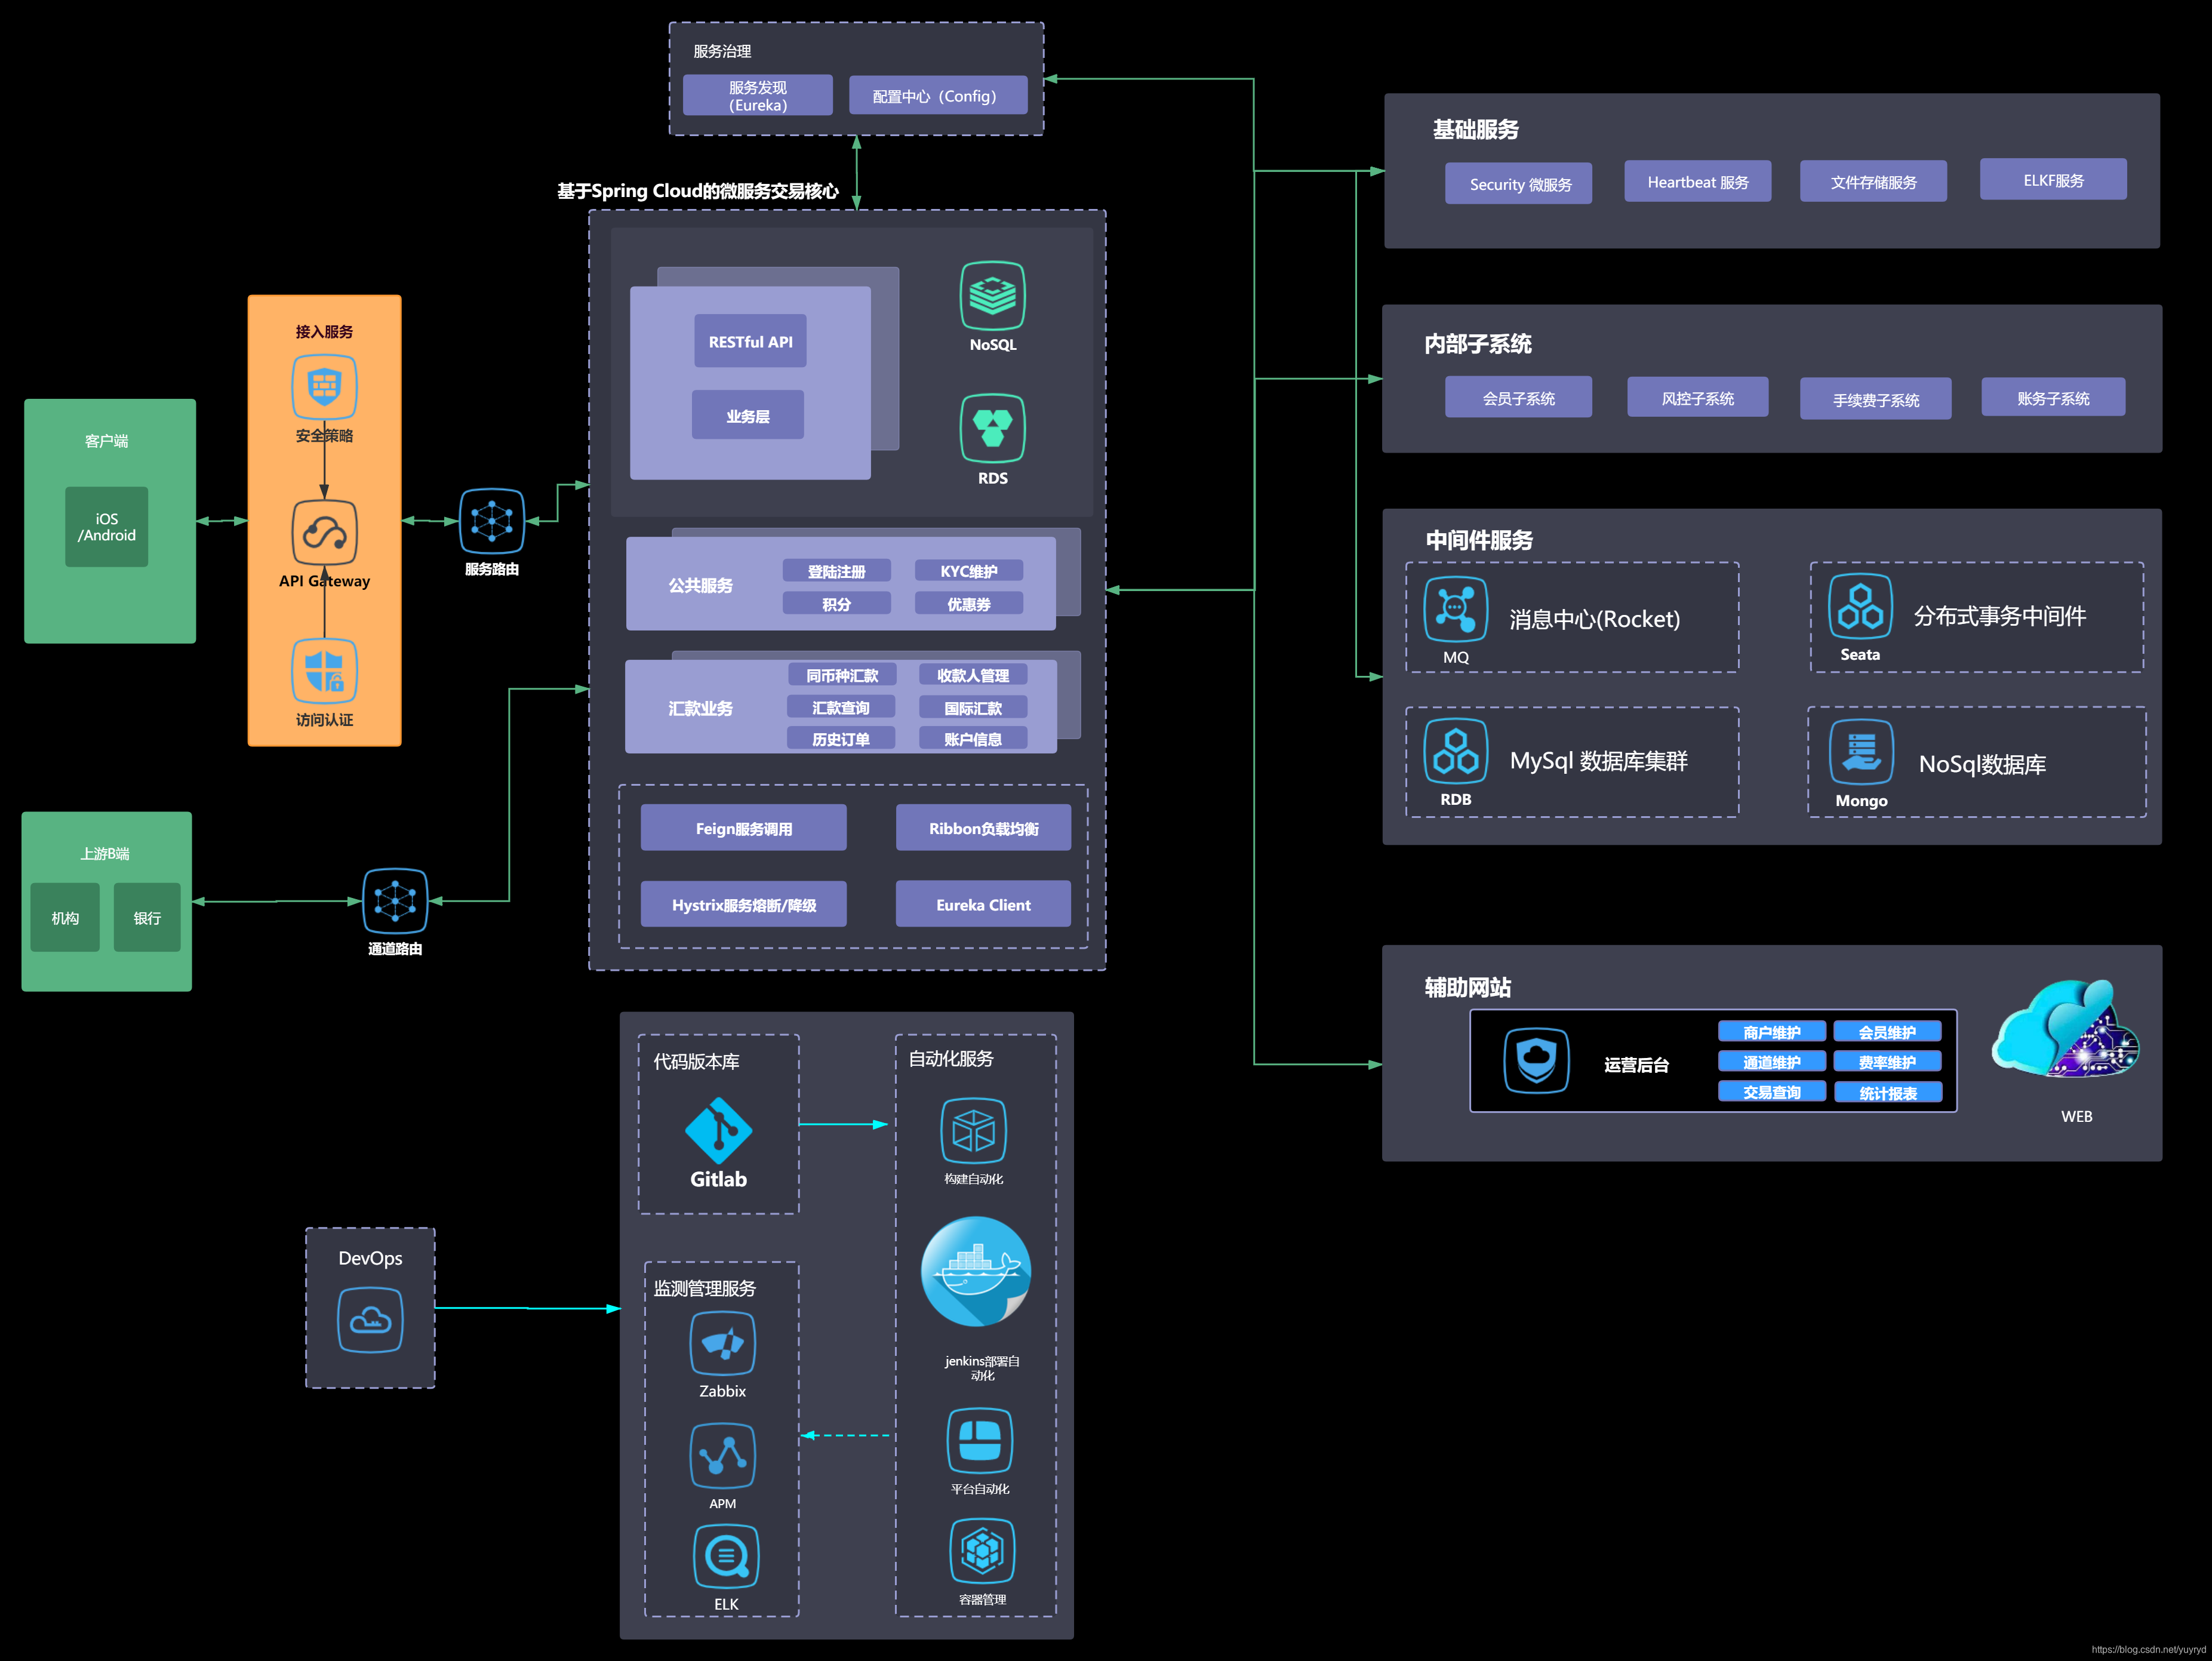Click the ELK search icon

[x=726, y=1556]
